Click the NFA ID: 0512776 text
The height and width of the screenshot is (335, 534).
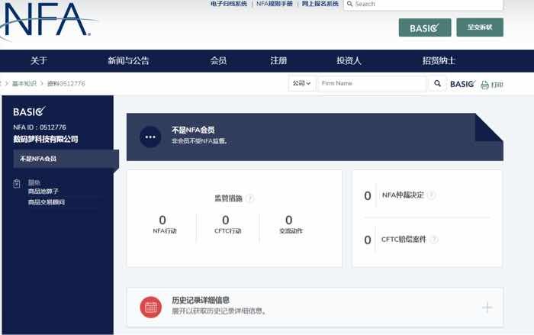tap(40, 127)
